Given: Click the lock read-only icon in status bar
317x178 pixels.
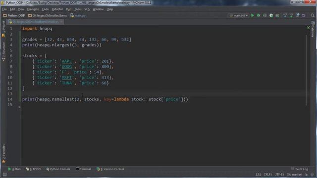Looking at the screenshot, I should (x=307, y=175).
